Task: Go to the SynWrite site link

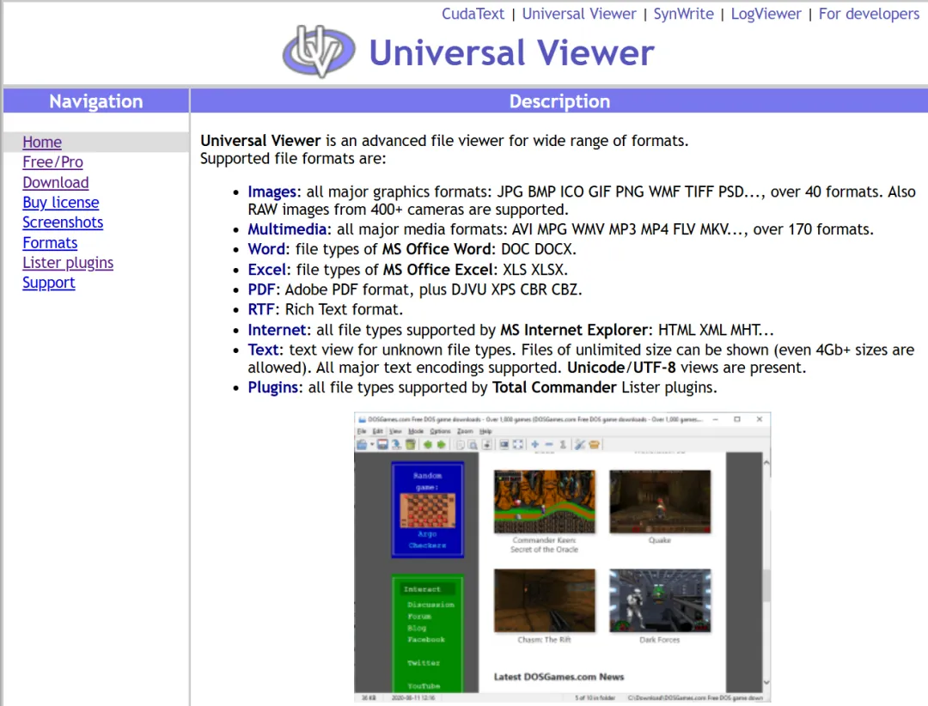Action: [684, 14]
